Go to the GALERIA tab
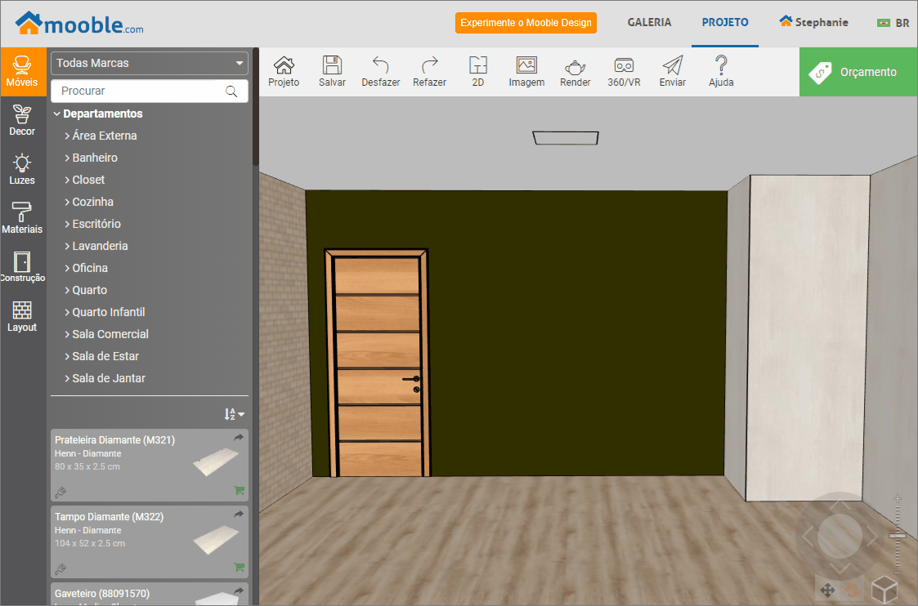The height and width of the screenshot is (606, 918). [x=649, y=22]
